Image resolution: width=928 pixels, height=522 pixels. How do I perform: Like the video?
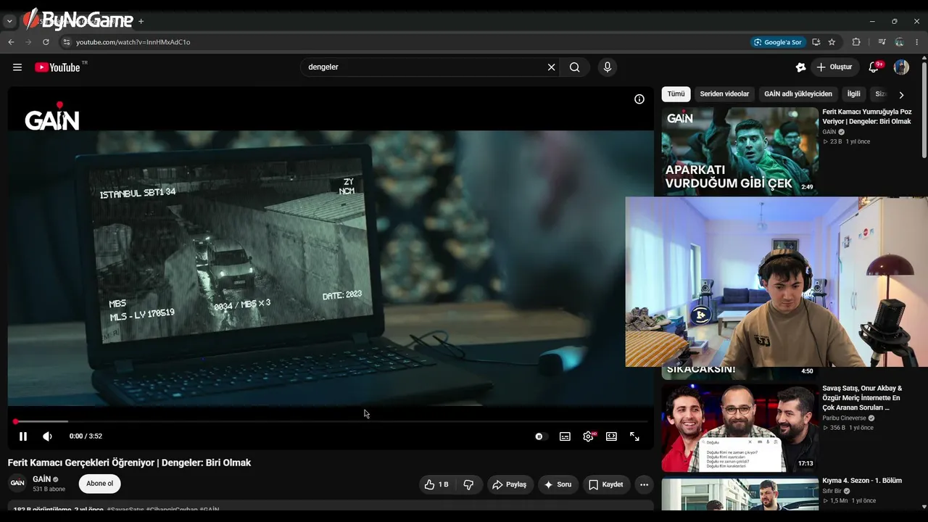[436, 484]
